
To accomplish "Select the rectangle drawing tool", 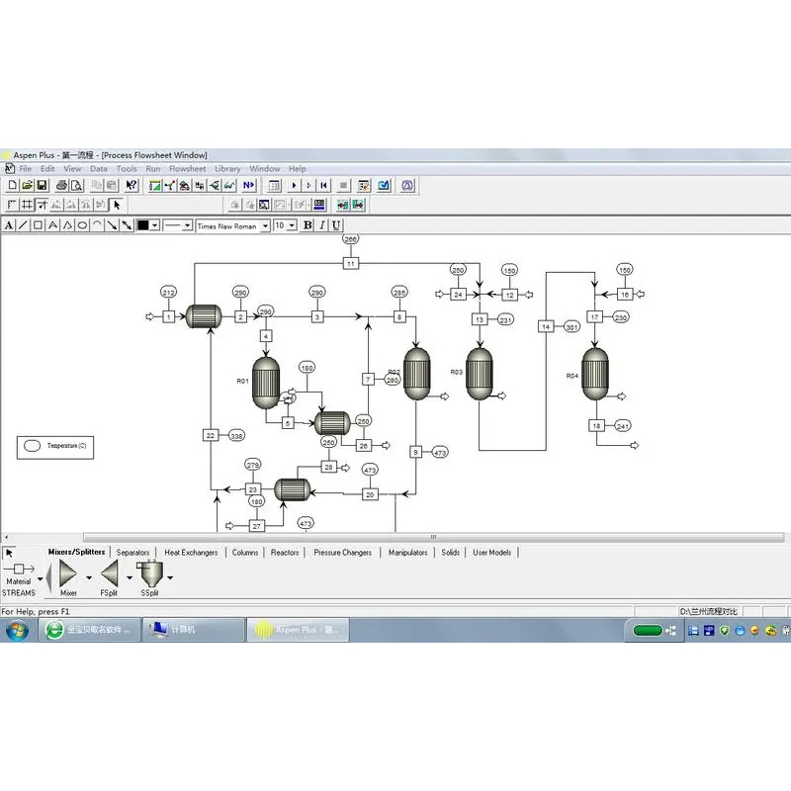I will coord(38,225).
